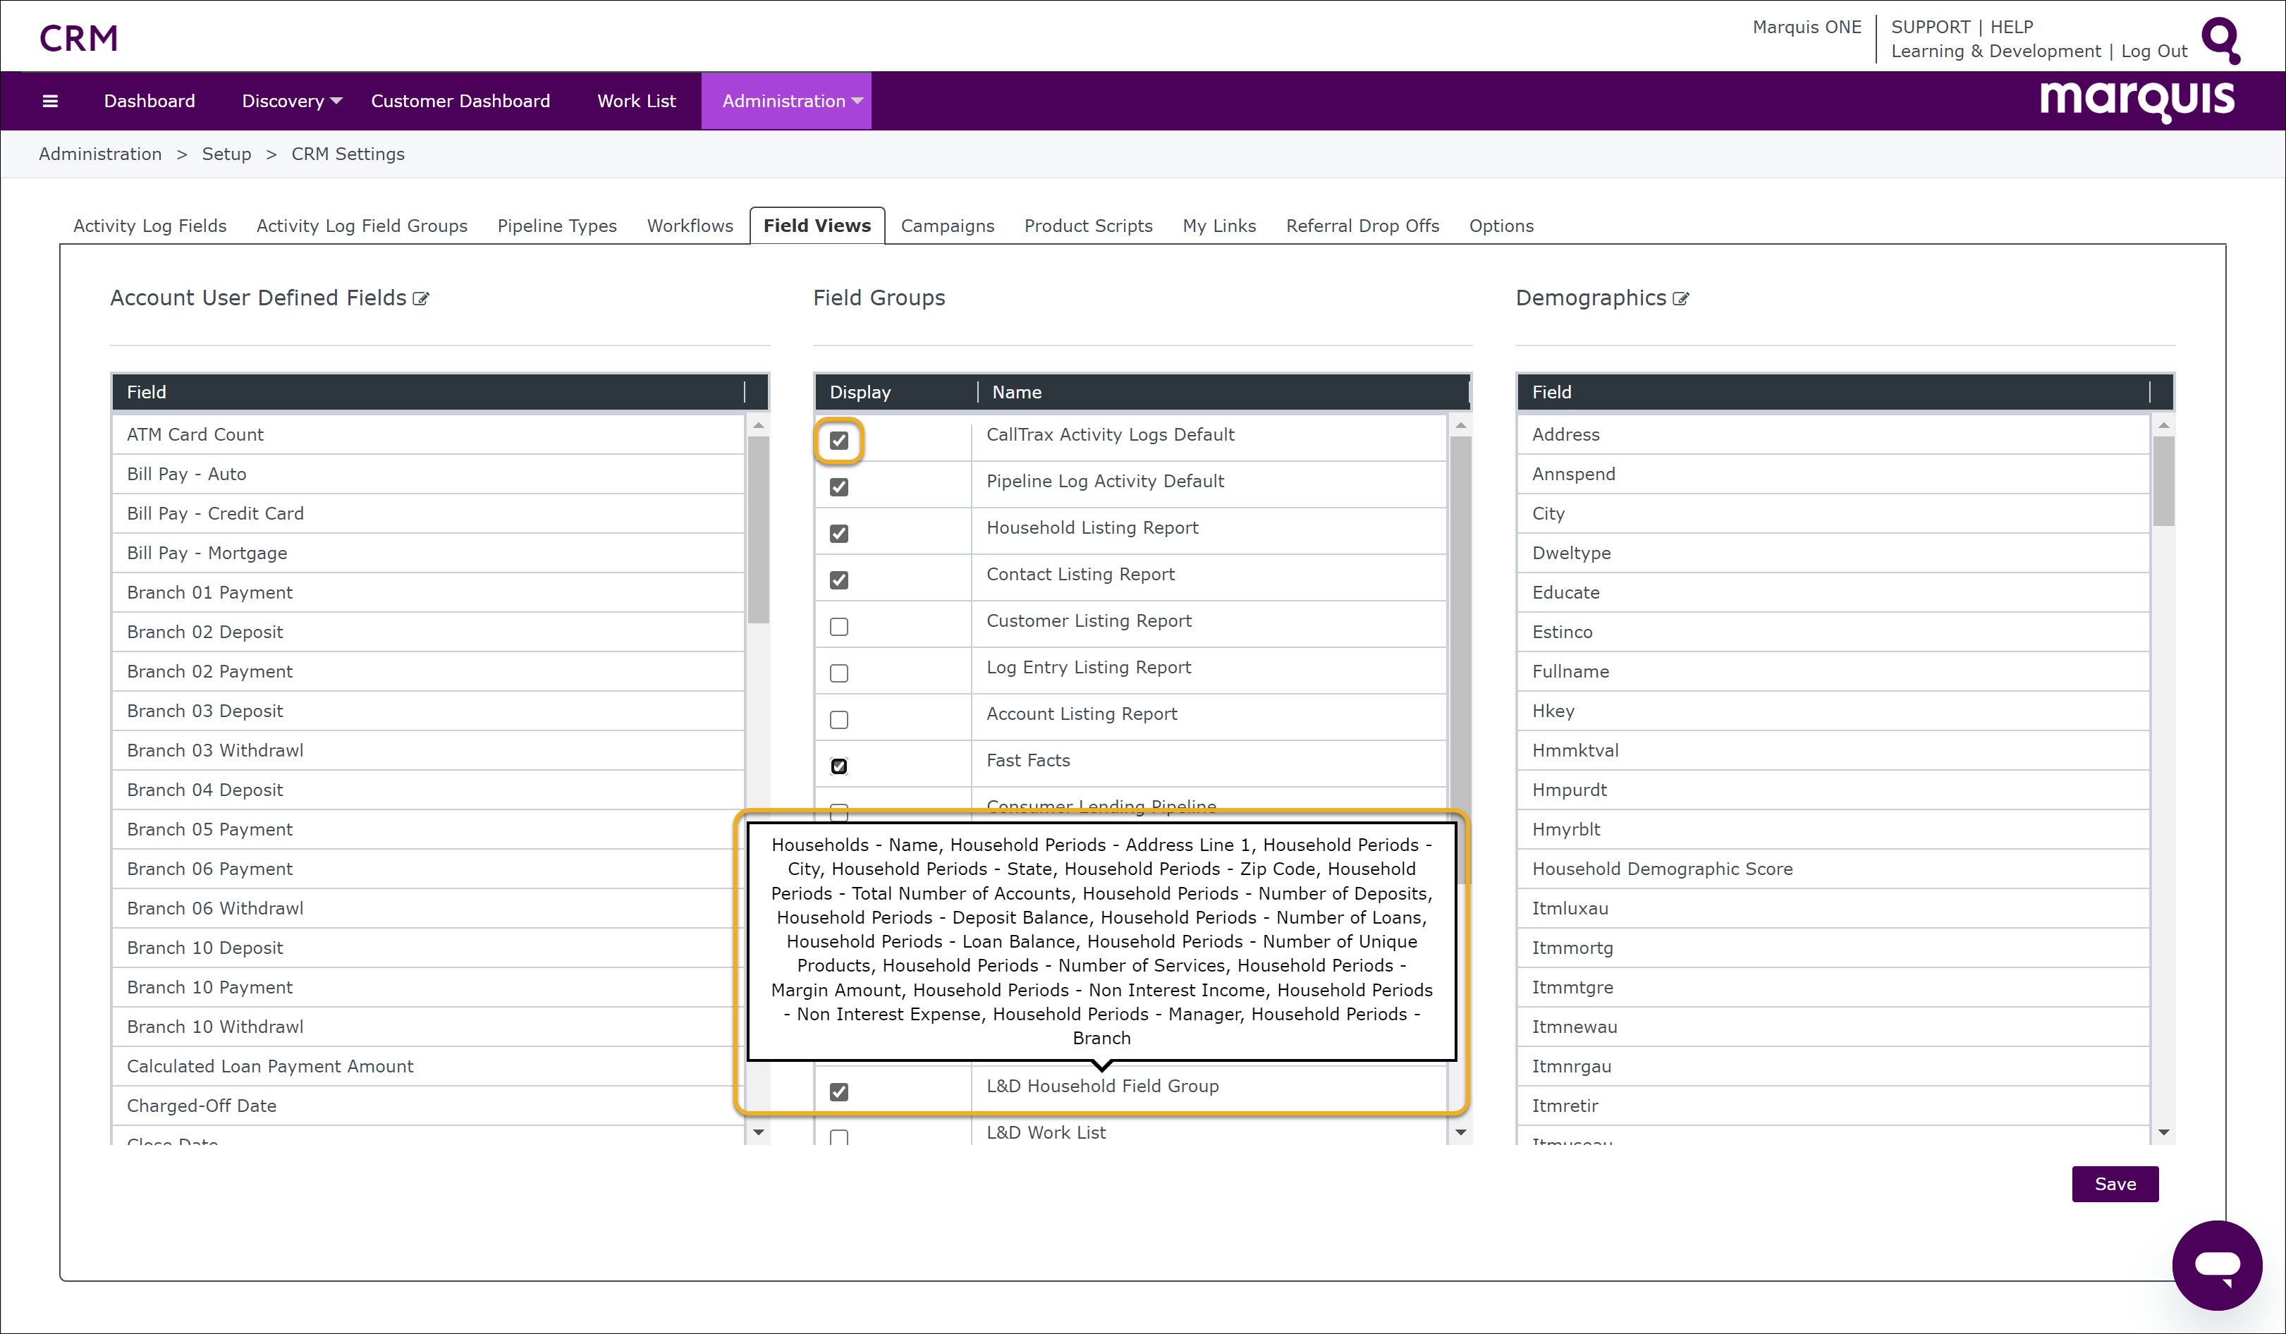Select Charged-Off Date row

pos(428,1106)
